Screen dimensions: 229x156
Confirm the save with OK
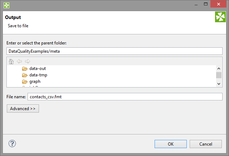tap(171, 144)
